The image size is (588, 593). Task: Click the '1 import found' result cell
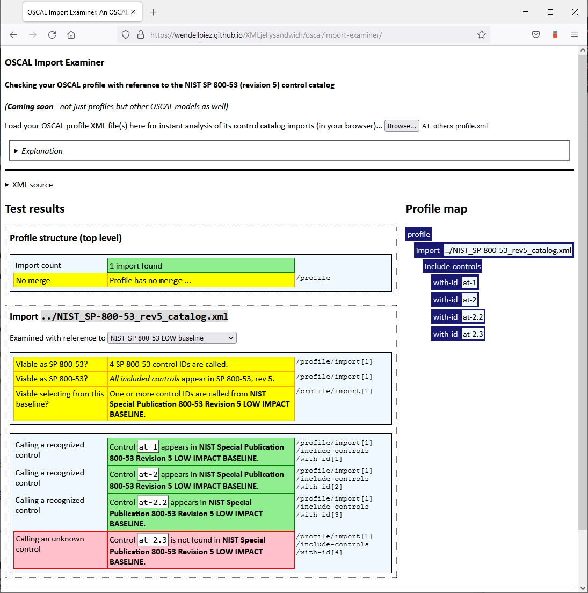pyautogui.click(x=201, y=266)
